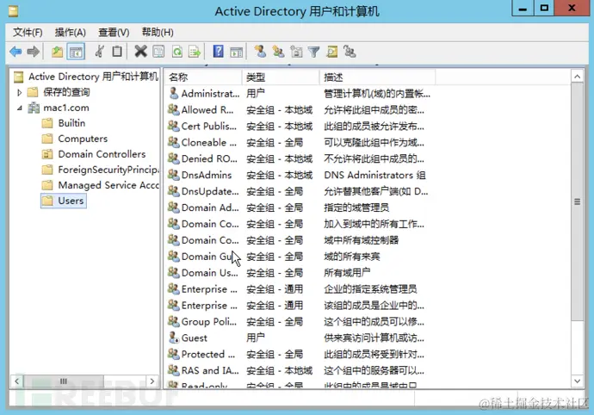The width and height of the screenshot is (594, 415).
Task: Select the Domain Us... group row
Action: coord(299,272)
